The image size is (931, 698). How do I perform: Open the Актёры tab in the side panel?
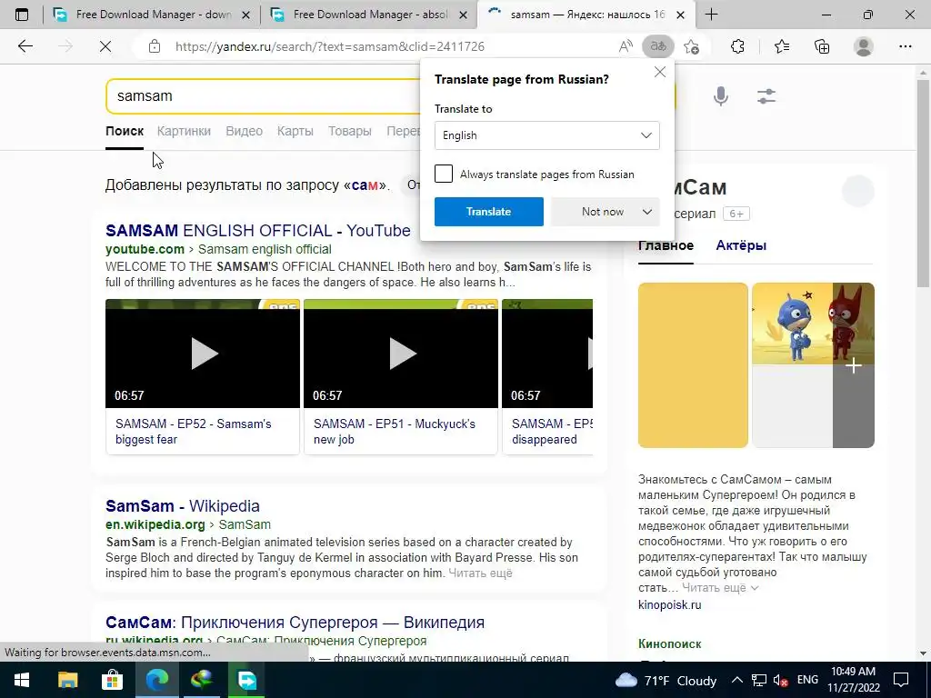click(x=741, y=245)
